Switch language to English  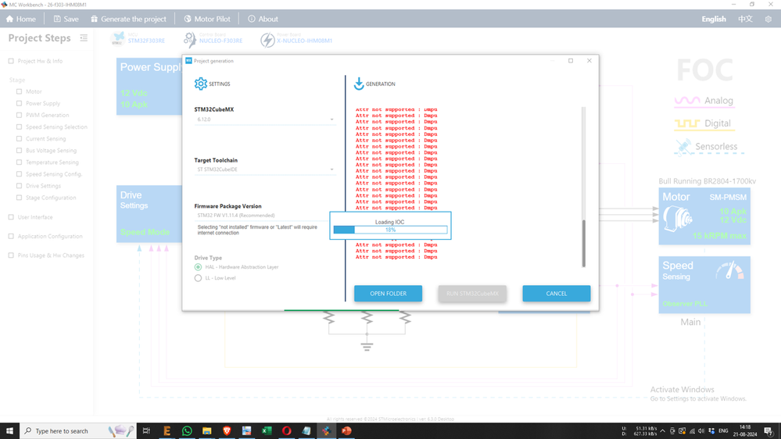(713, 19)
